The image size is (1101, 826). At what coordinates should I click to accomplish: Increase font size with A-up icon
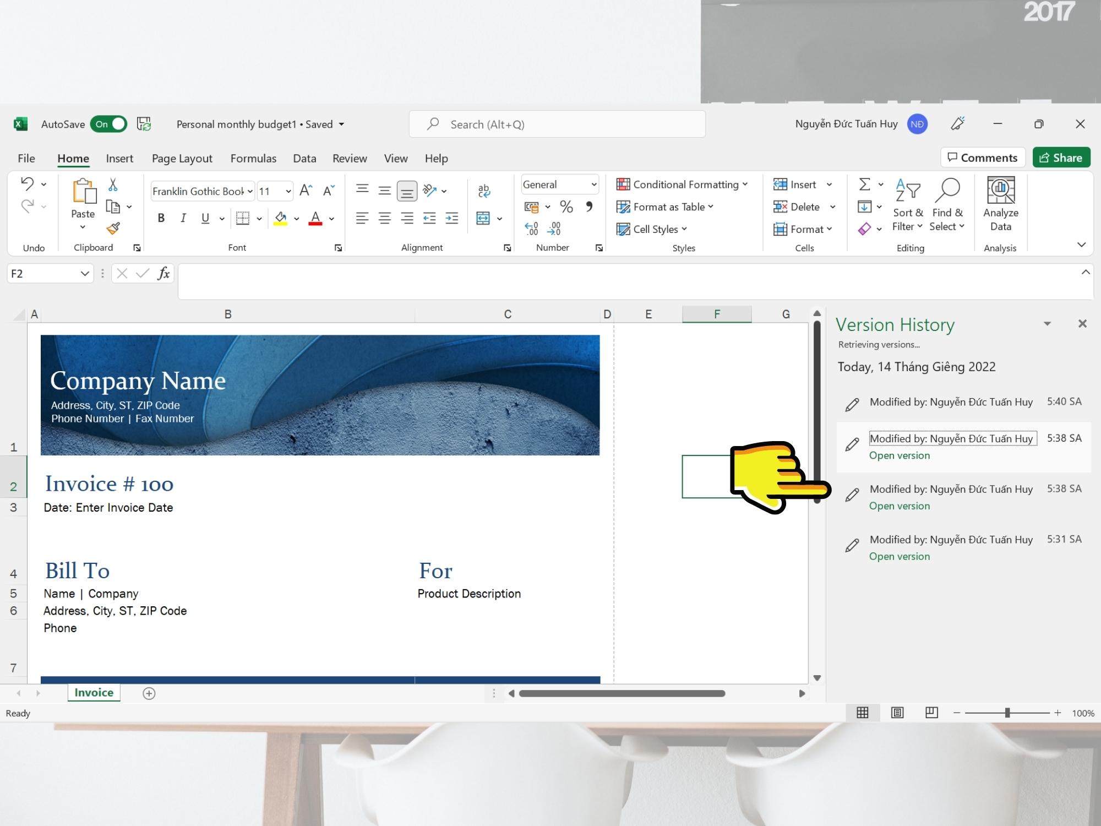pyautogui.click(x=306, y=191)
